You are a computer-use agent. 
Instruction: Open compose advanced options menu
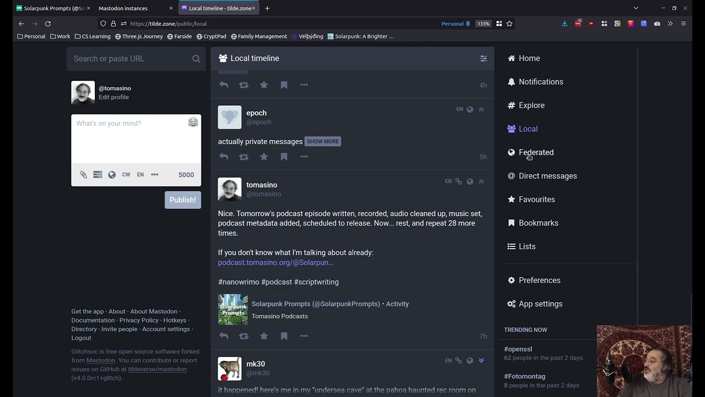pos(155,175)
